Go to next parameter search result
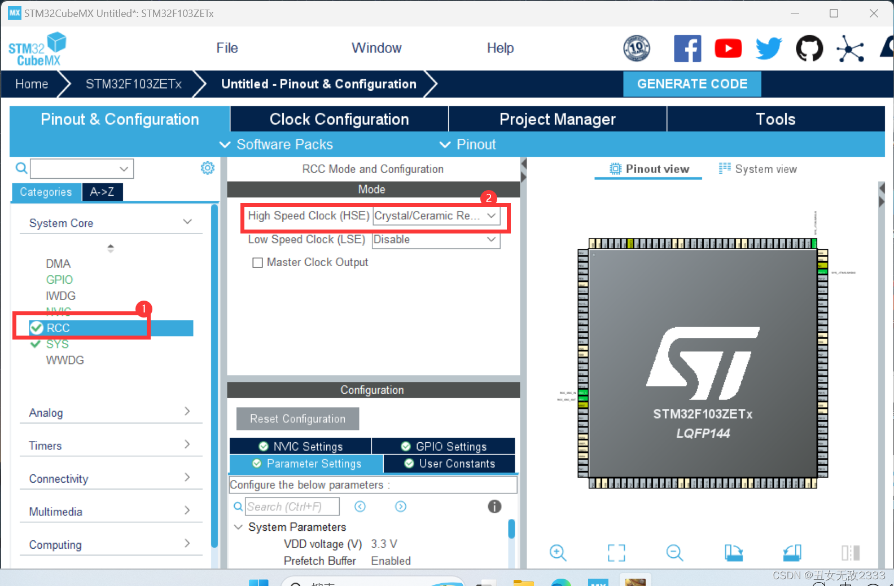Image resolution: width=894 pixels, height=586 pixels. (x=401, y=506)
